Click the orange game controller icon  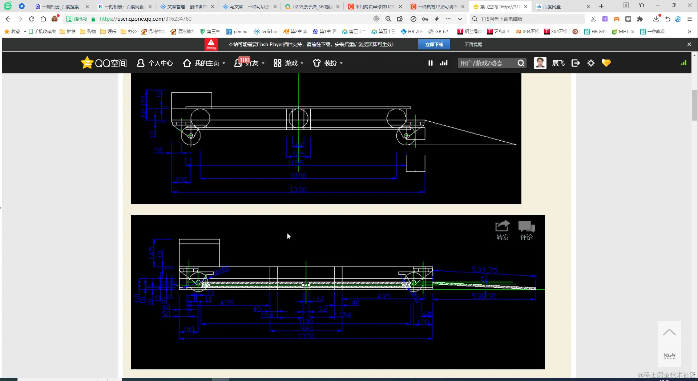617,19
